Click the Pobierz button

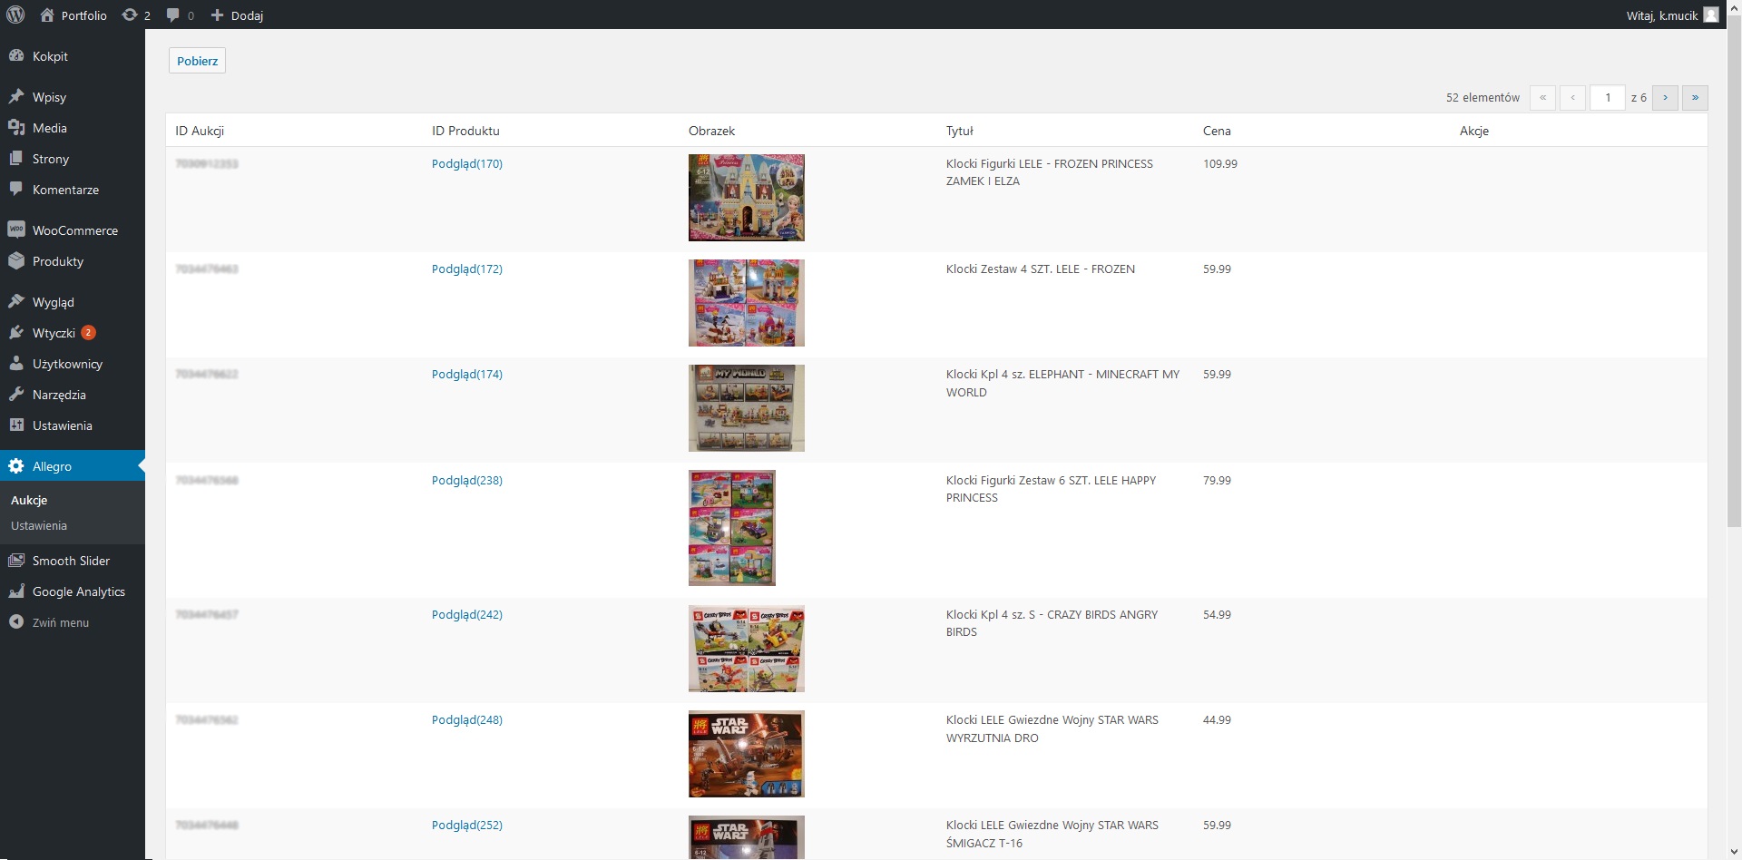[x=197, y=61]
